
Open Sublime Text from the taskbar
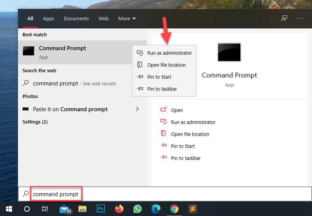(x=192, y=209)
